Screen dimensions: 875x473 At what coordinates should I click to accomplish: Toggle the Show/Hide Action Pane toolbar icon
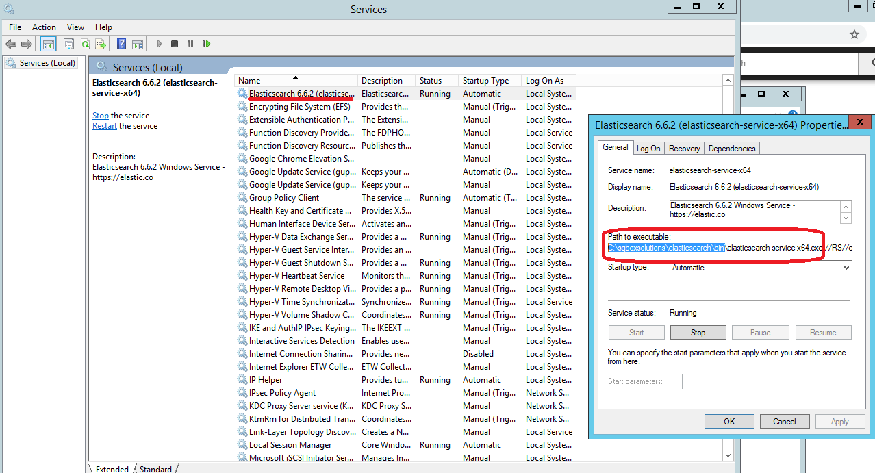[138, 44]
